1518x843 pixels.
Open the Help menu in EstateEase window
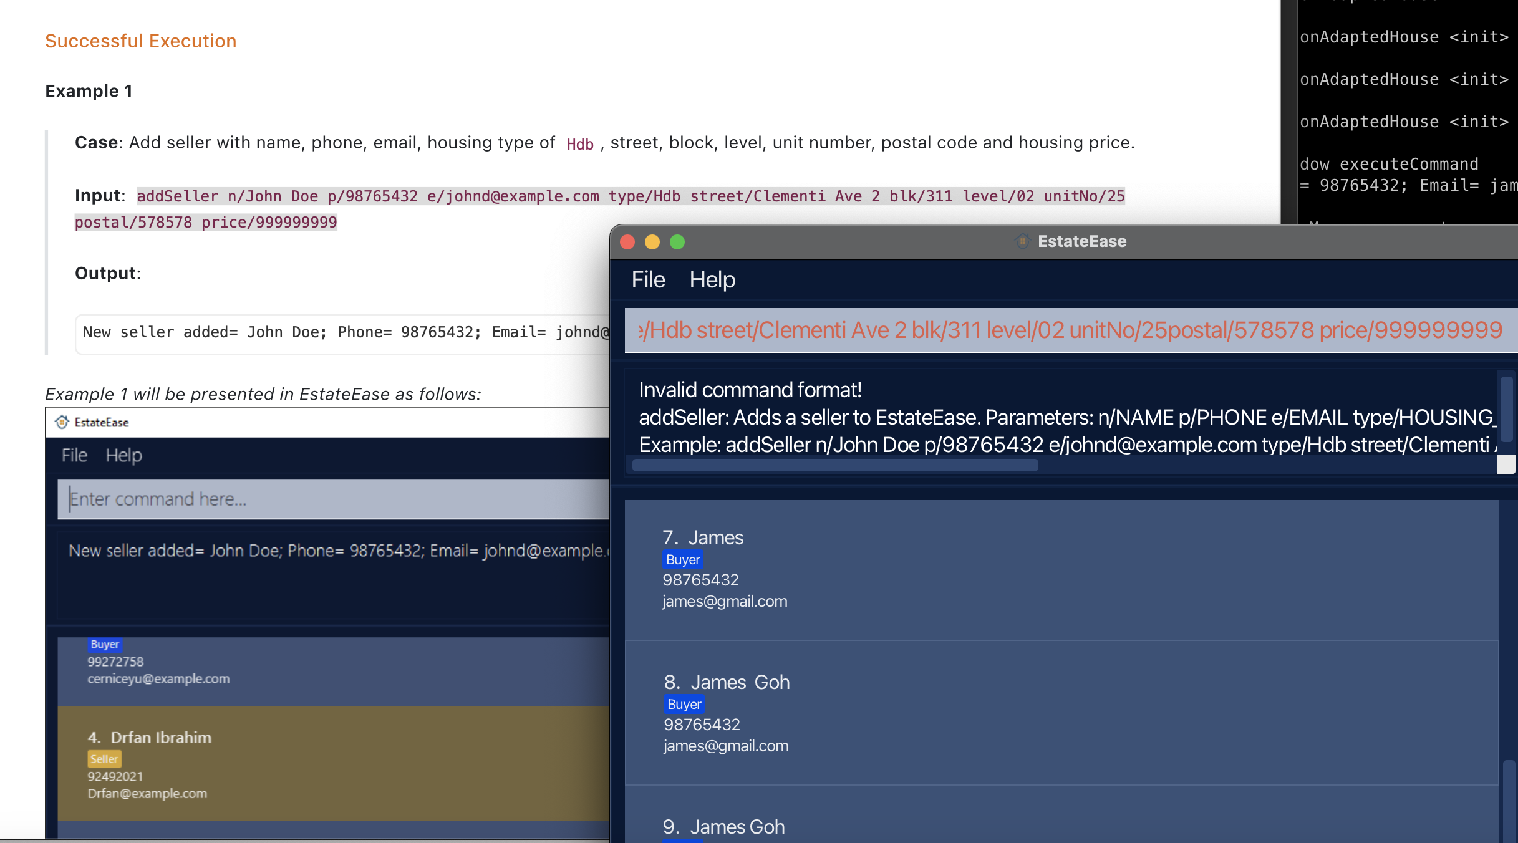[712, 280]
